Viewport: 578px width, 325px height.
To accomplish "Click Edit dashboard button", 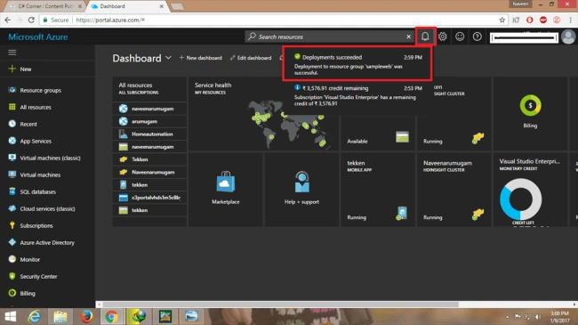I will point(251,58).
